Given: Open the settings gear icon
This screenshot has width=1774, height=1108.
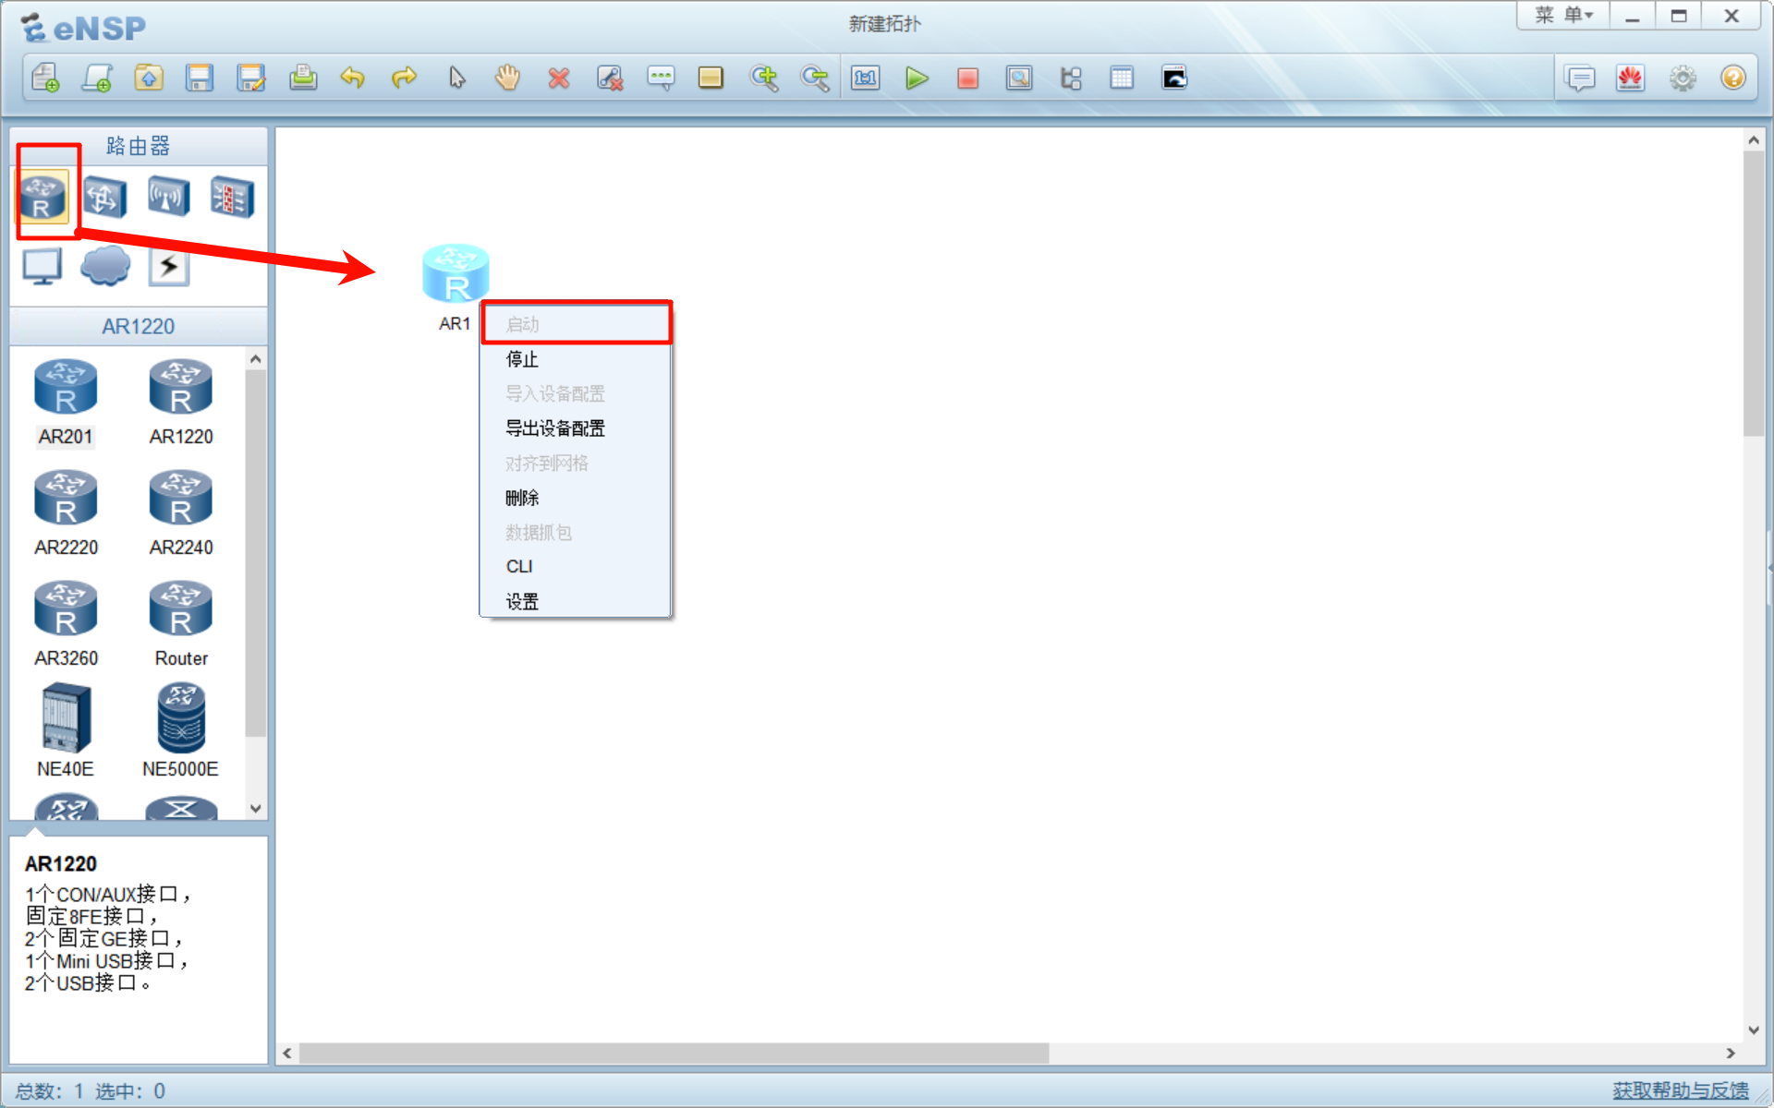Looking at the screenshot, I should tap(1683, 78).
